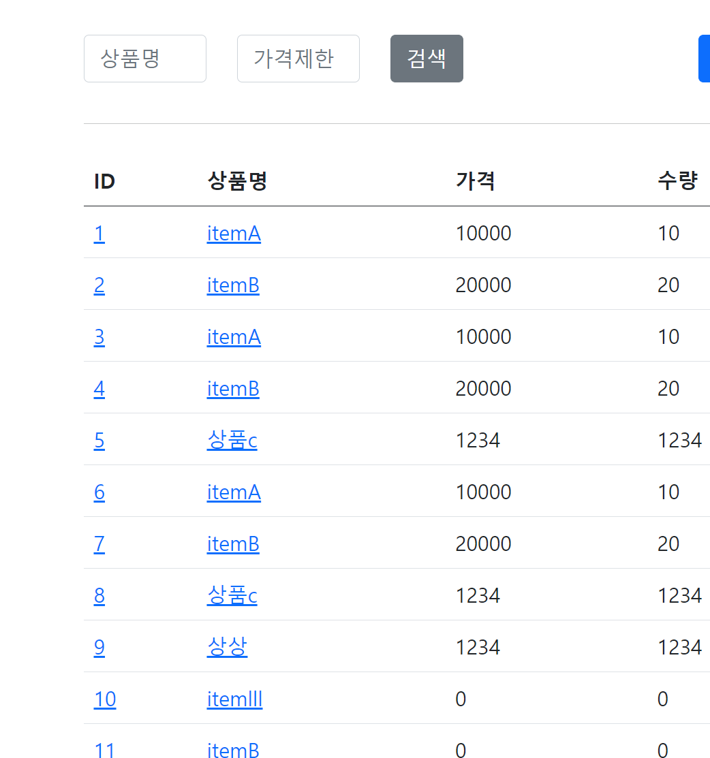Click the 수량 column header

(x=677, y=181)
